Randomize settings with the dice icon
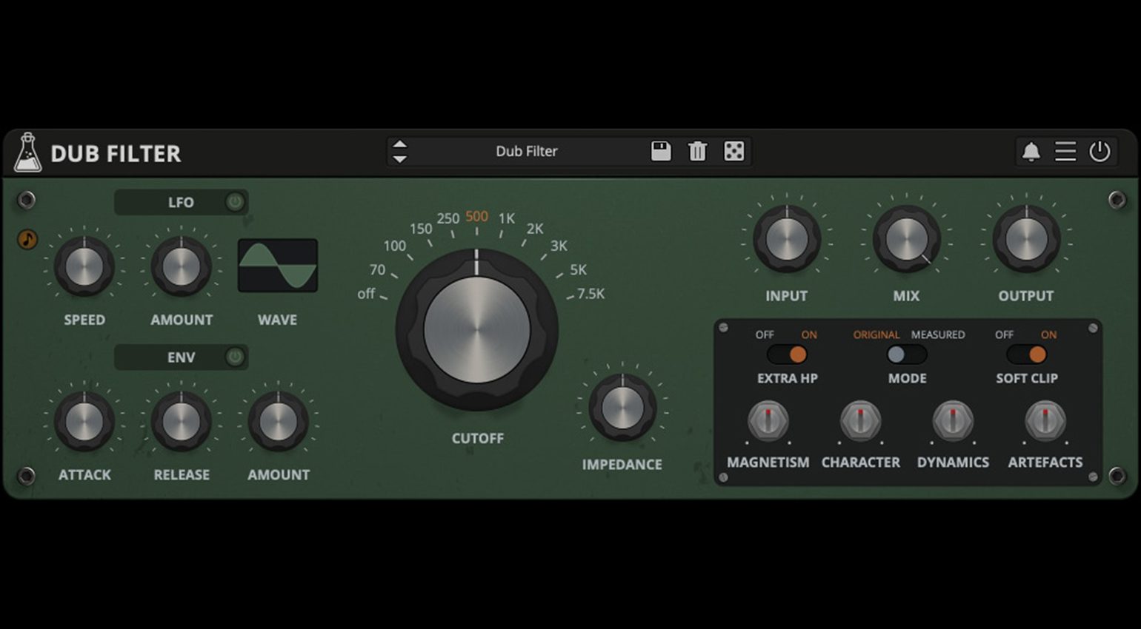 tap(733, 151)
